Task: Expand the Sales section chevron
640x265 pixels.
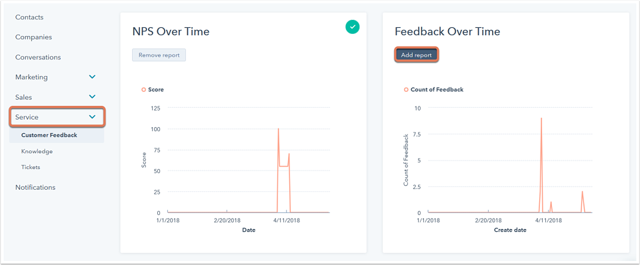Action: coord(93,97)
